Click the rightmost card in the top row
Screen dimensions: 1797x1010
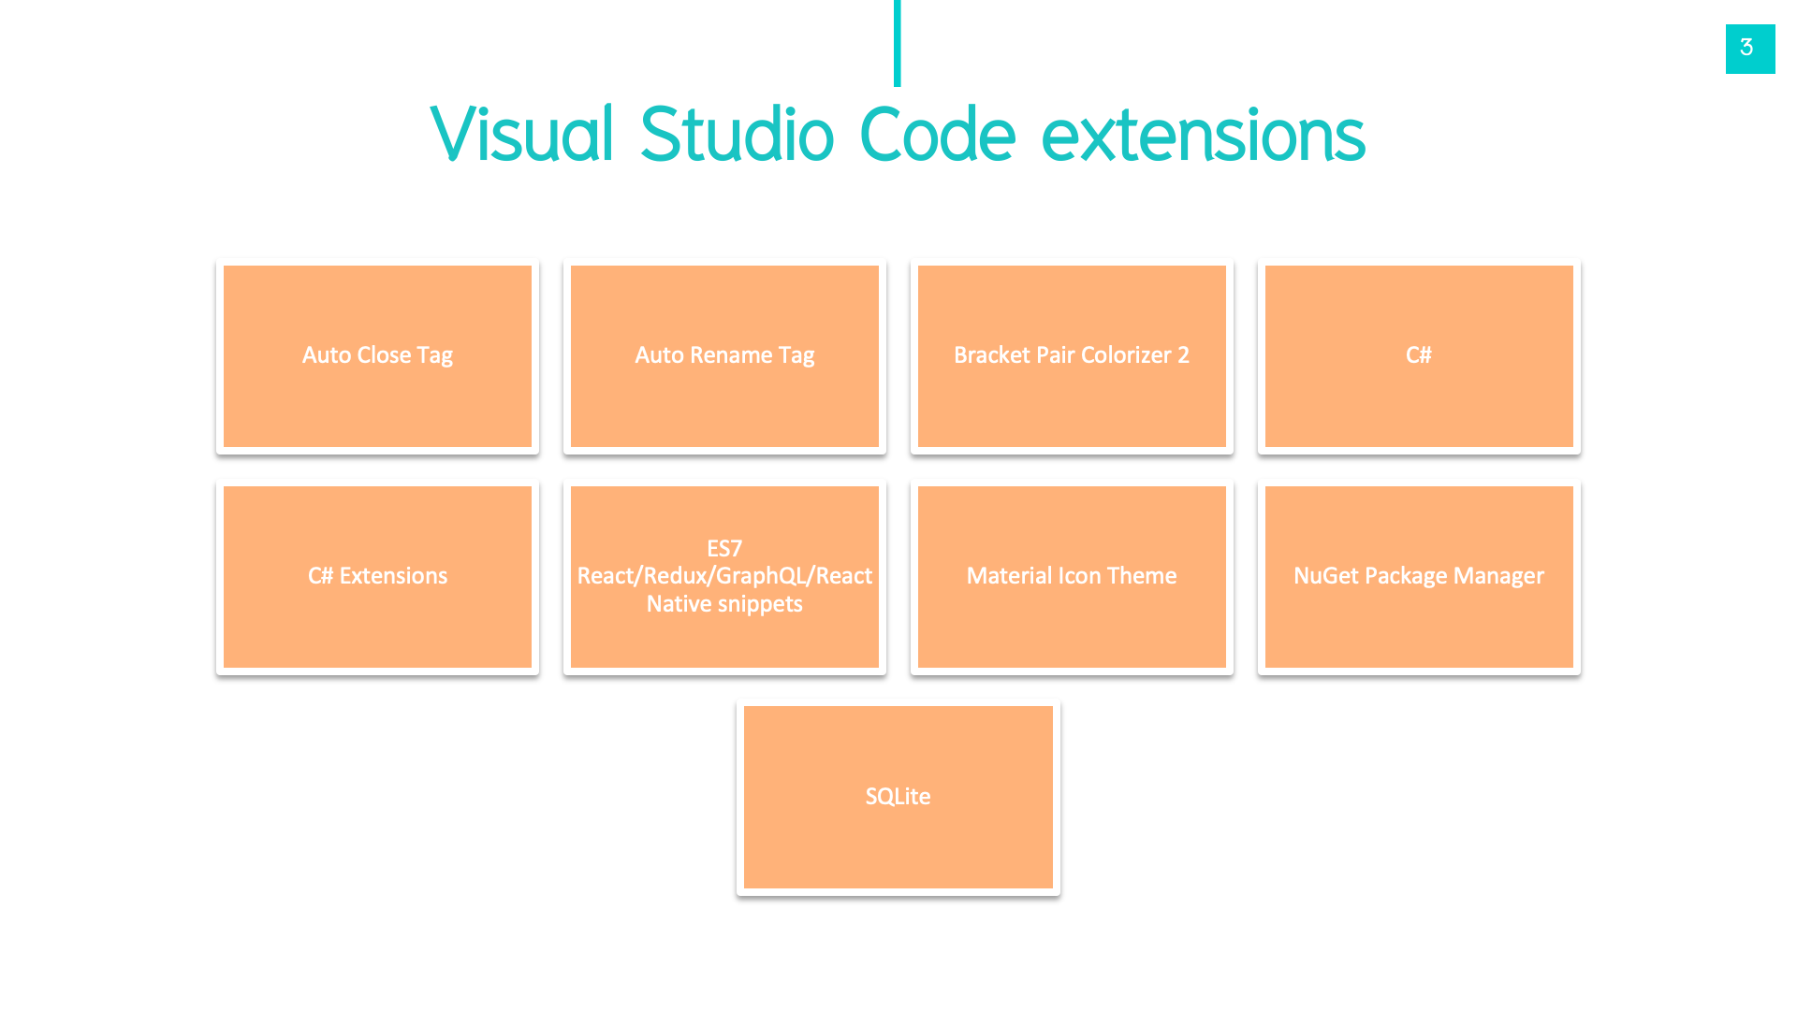tap(1418, 355)
